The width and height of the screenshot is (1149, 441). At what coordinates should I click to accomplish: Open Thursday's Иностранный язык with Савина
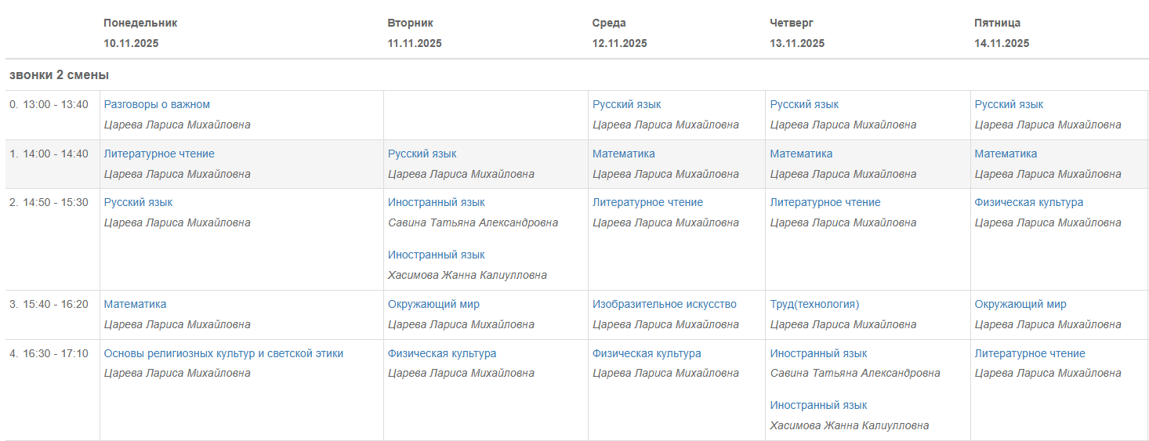(x=818, y=353)
